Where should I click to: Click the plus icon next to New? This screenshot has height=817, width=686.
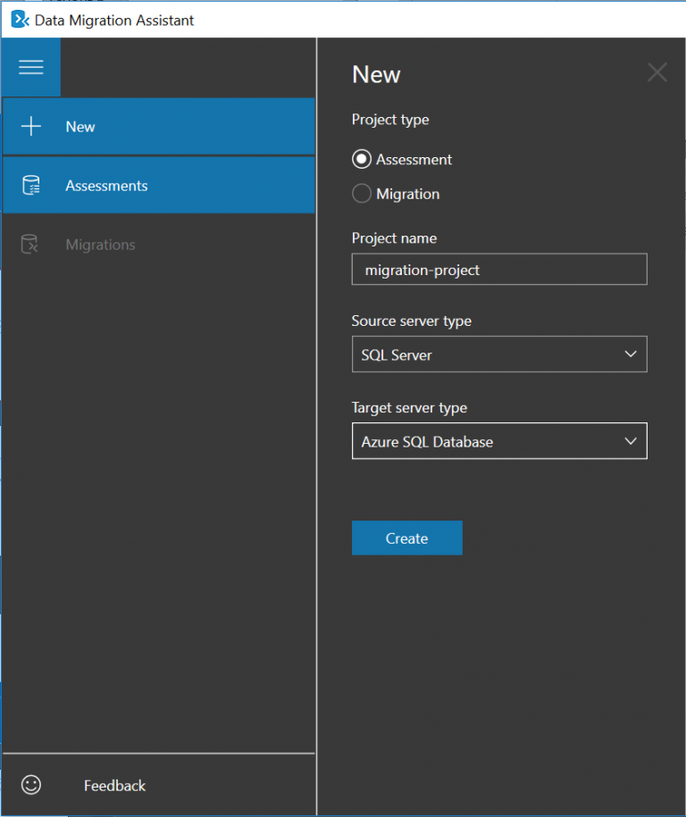click(30, 126)
